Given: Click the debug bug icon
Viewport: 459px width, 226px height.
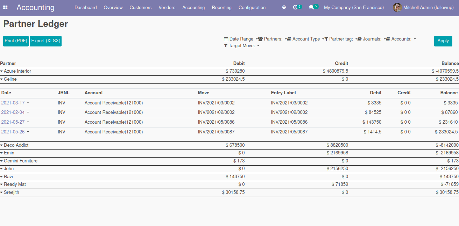Looking at the screenshot, I should point(284,7).
